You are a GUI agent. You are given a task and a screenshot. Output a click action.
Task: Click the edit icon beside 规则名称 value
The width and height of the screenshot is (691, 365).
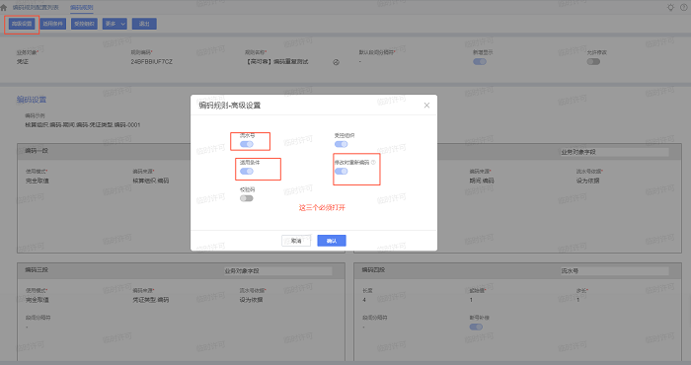[336, 62]
